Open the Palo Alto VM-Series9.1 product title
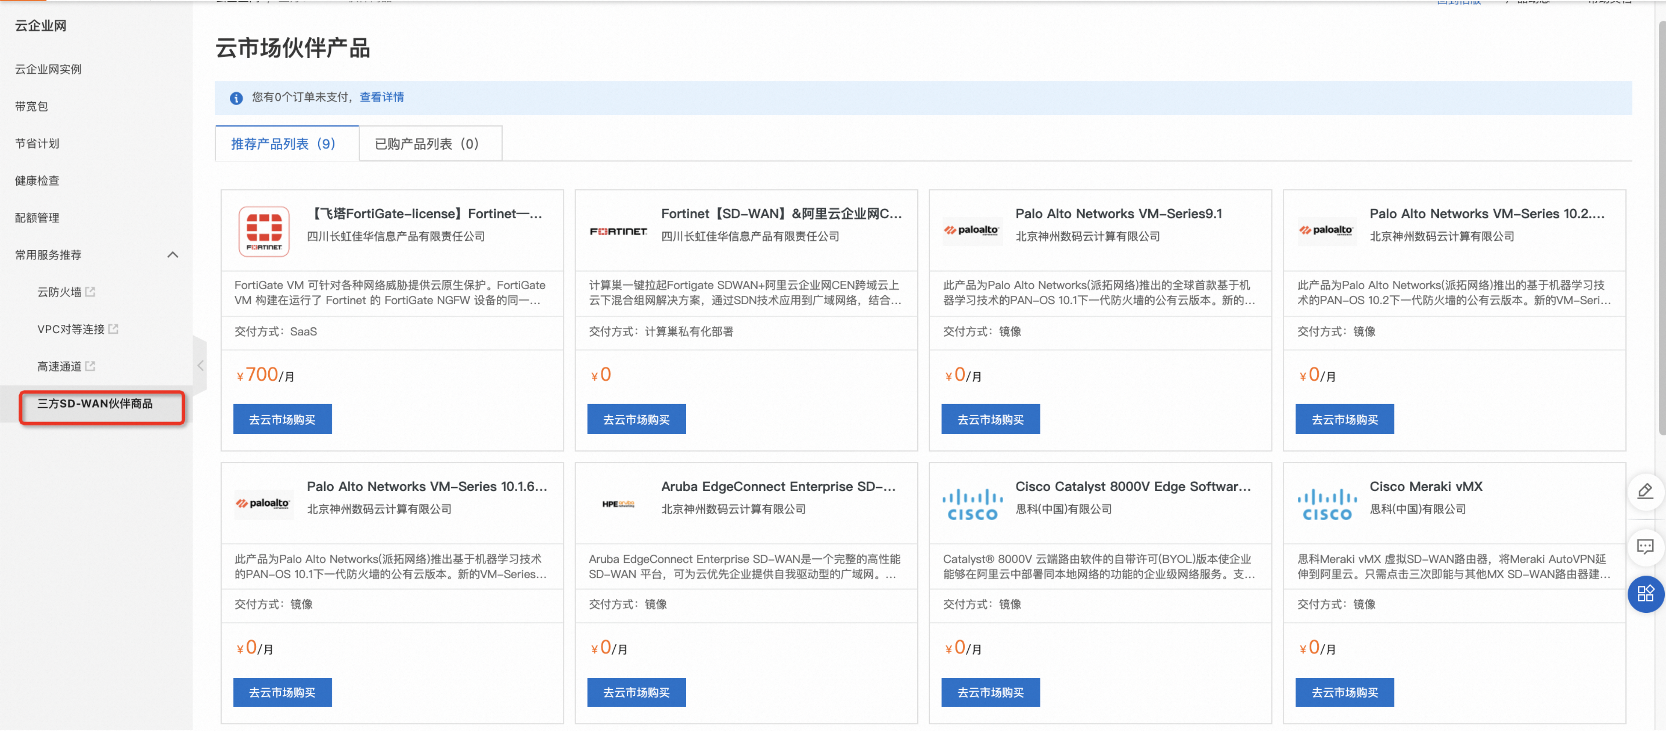 pos(1118,213)
